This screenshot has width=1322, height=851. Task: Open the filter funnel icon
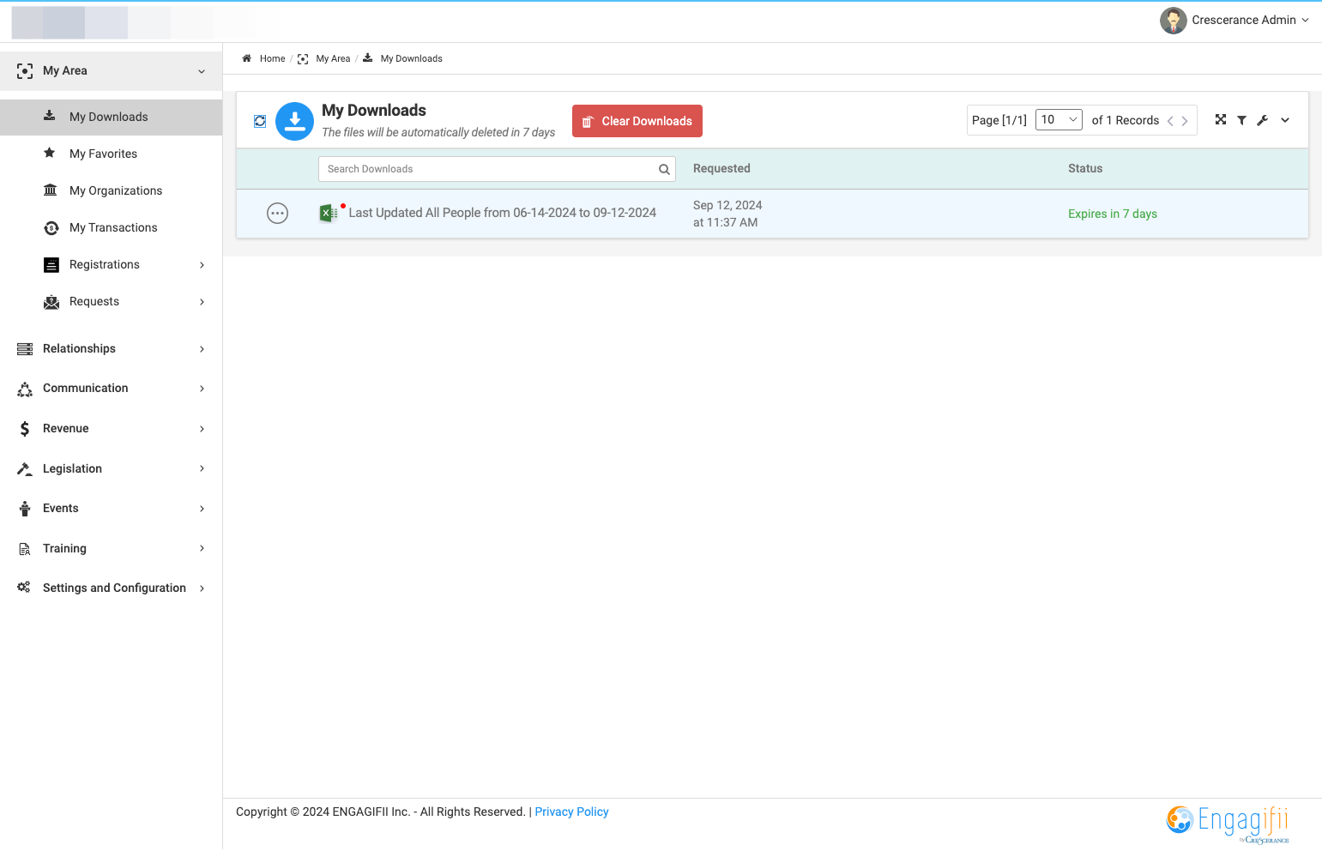coord(1241,121)
